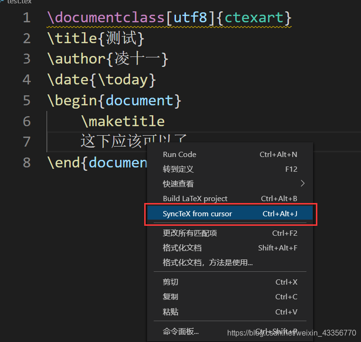361x342 pixels.
Task: Choose 格式化文档 with Shift+Alt+F
Action: tap(182, 248)
